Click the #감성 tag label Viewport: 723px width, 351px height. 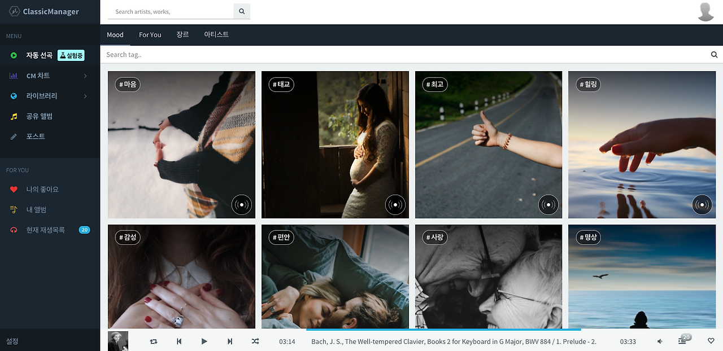pos(128,238)
